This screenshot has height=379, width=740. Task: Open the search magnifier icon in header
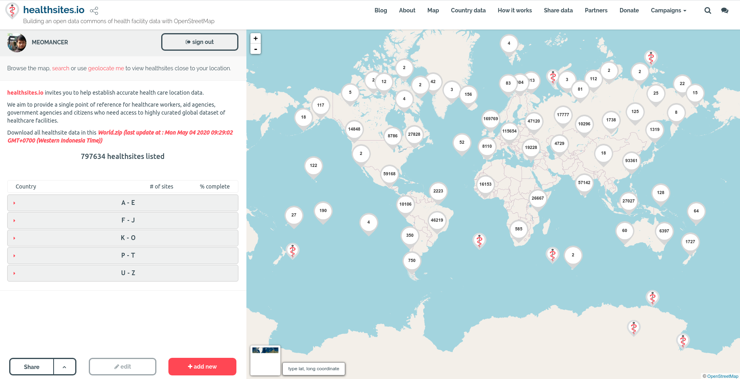pos(708,10)
